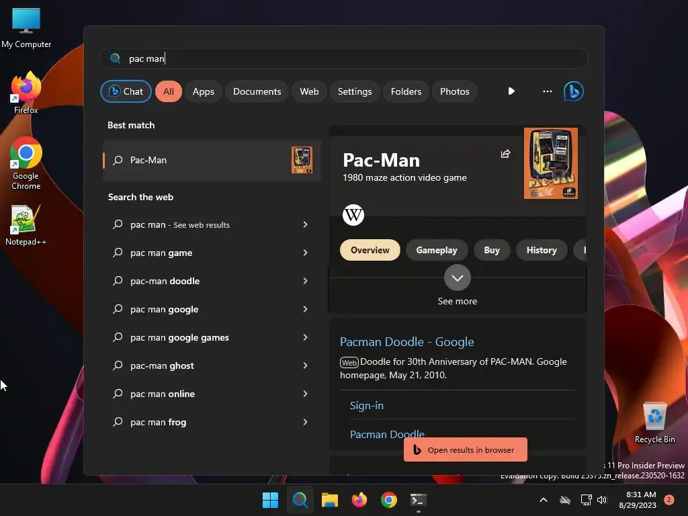Select the Firefox desktop shortcut
Viewport: 688px width, 516px height.
pos(26,93)
